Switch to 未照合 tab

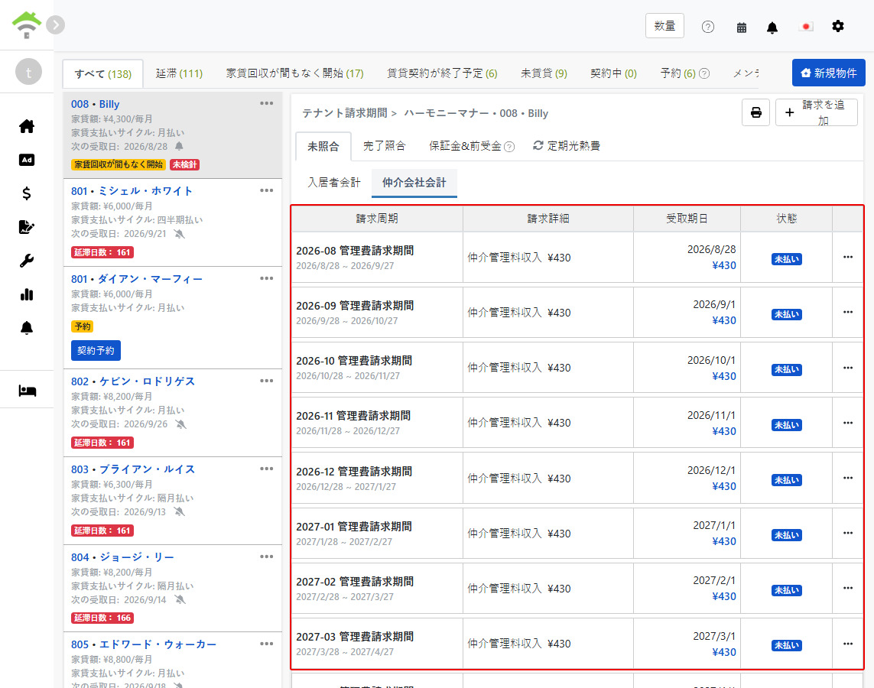(x=323, y=147)
